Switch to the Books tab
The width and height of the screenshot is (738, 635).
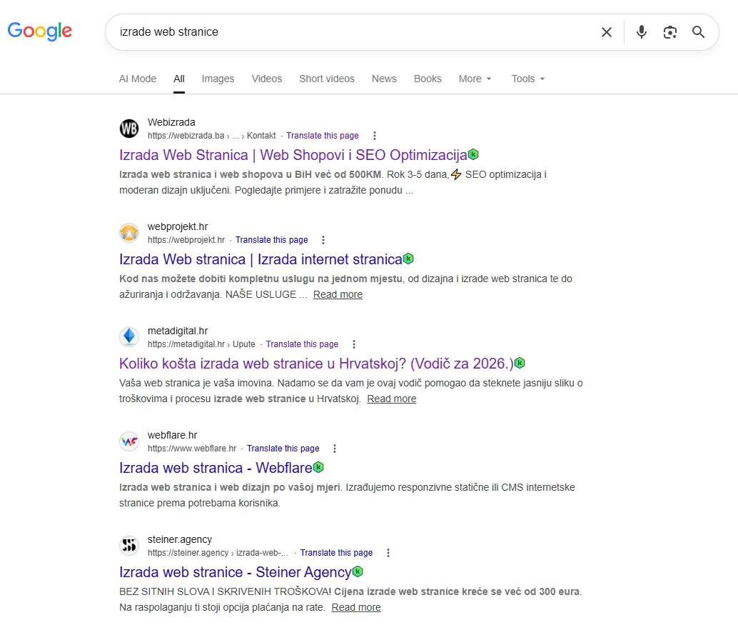(428, 79)
